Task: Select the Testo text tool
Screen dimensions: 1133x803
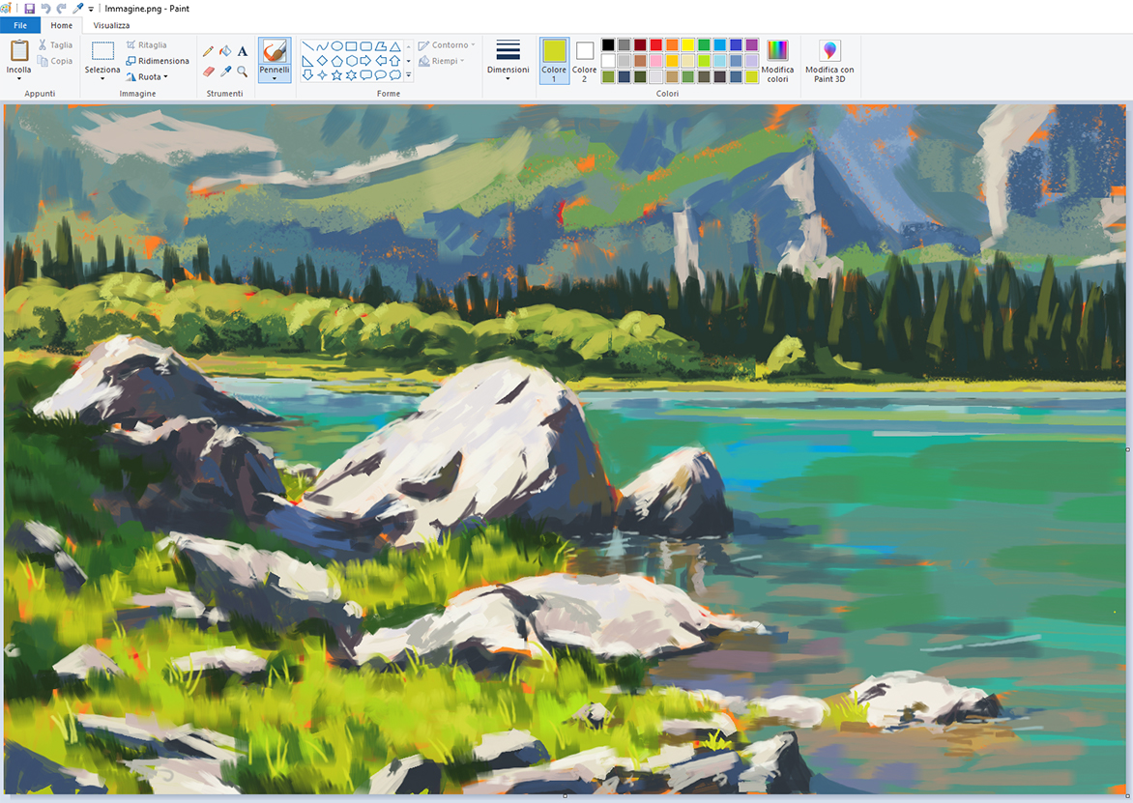Action: 242,51
